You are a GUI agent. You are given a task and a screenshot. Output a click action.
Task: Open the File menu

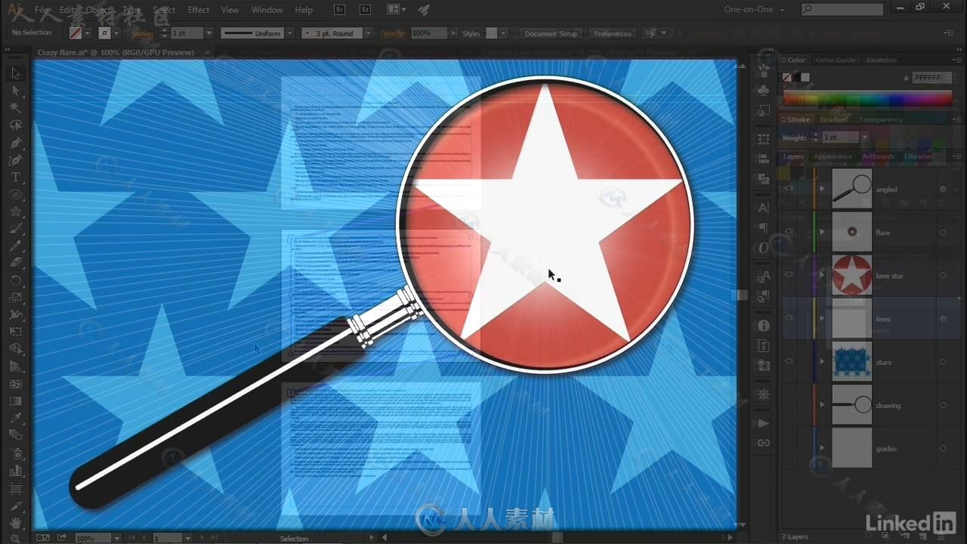[42, 10]
